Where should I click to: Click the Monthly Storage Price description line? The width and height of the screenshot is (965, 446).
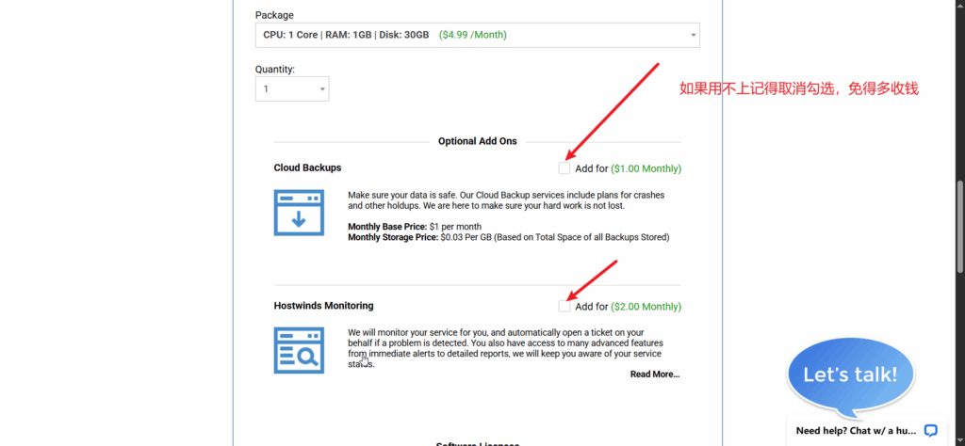click(x=508, y=238)
